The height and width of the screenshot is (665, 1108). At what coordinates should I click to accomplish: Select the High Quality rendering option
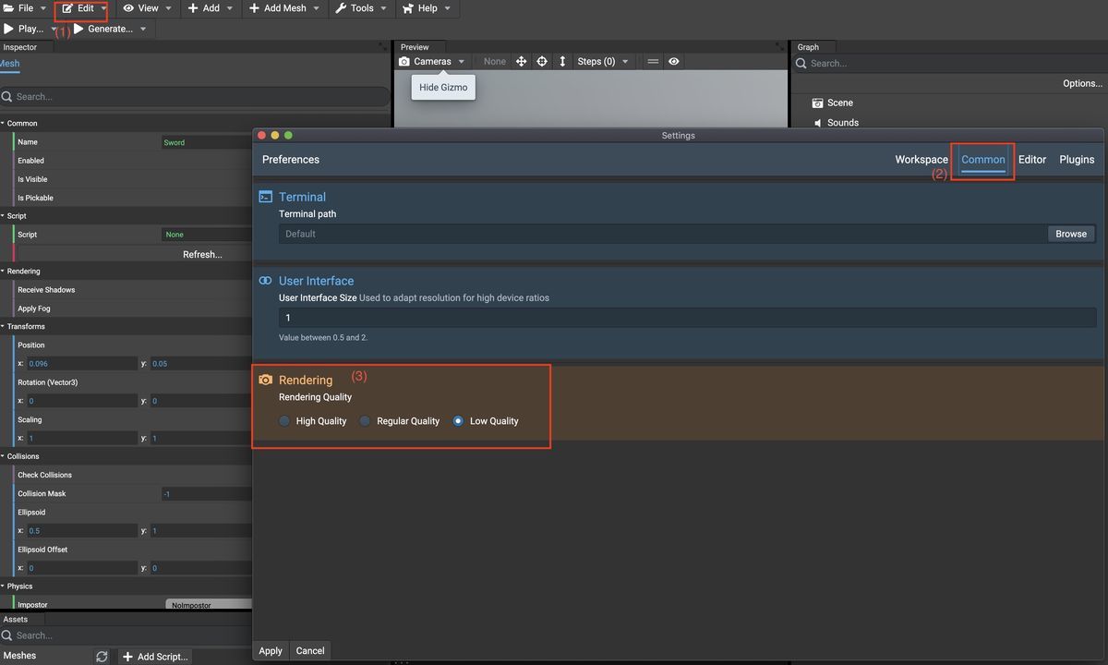click(x=283, y=420)
